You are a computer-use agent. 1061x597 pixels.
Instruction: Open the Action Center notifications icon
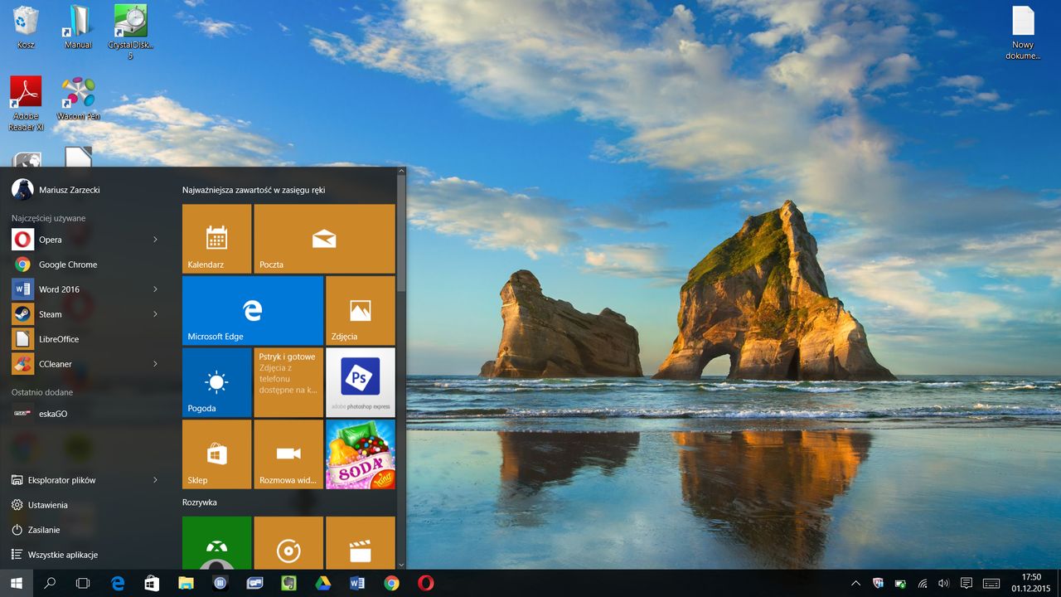966,583
